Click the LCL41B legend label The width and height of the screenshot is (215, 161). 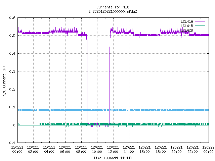187,26
